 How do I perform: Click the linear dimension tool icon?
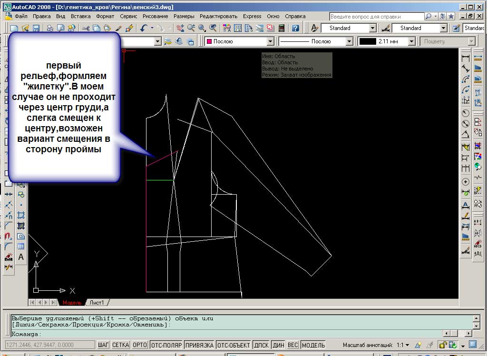click(466, 58)
